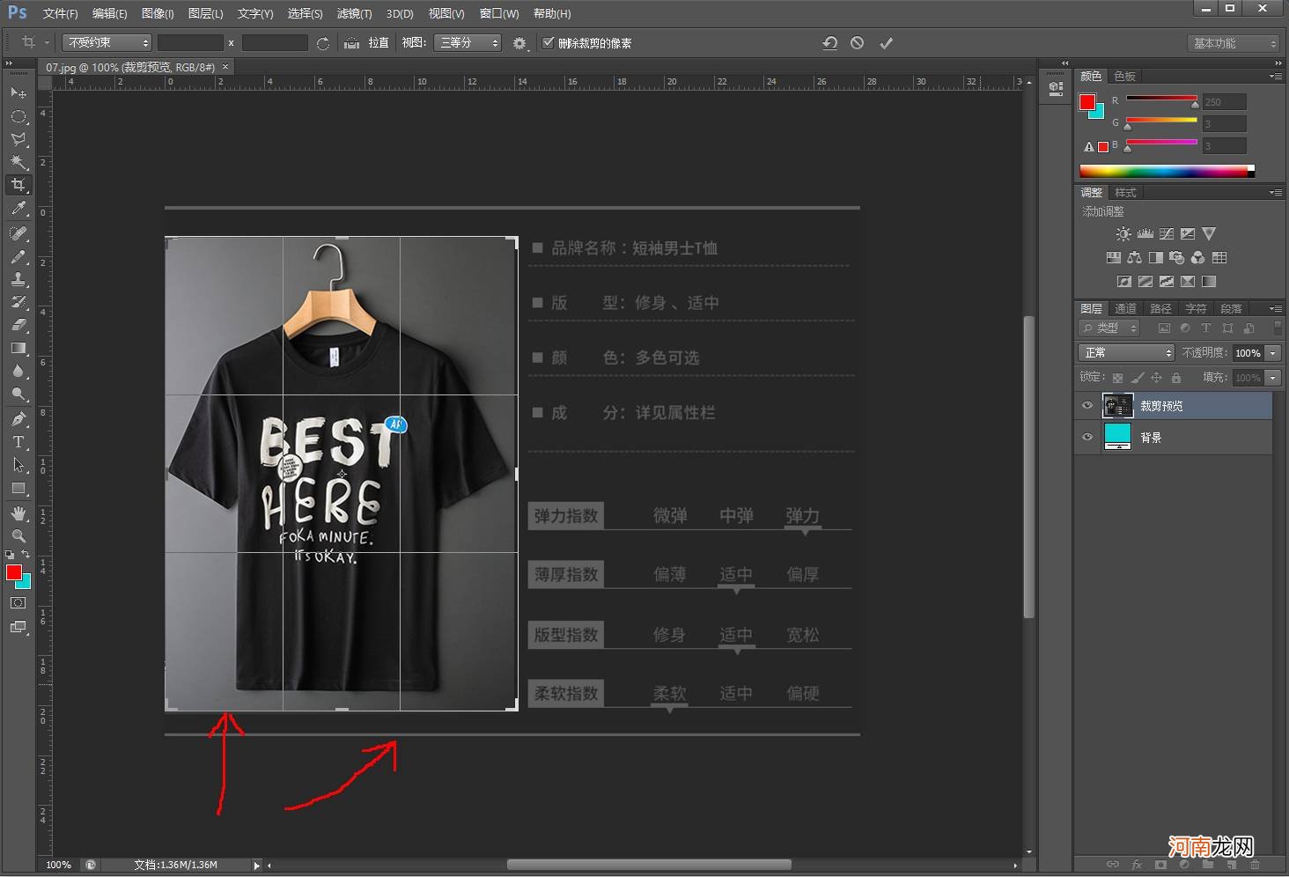Open 不受约束 aspect ratio dropdown
The image size is (1289, 877).
pos(107,43)
